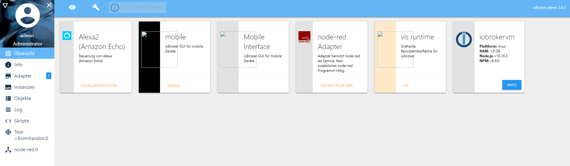The height and width of the screenshot is (166, 570).
Task: Open the Log menu item
Action: pos(27,109)
